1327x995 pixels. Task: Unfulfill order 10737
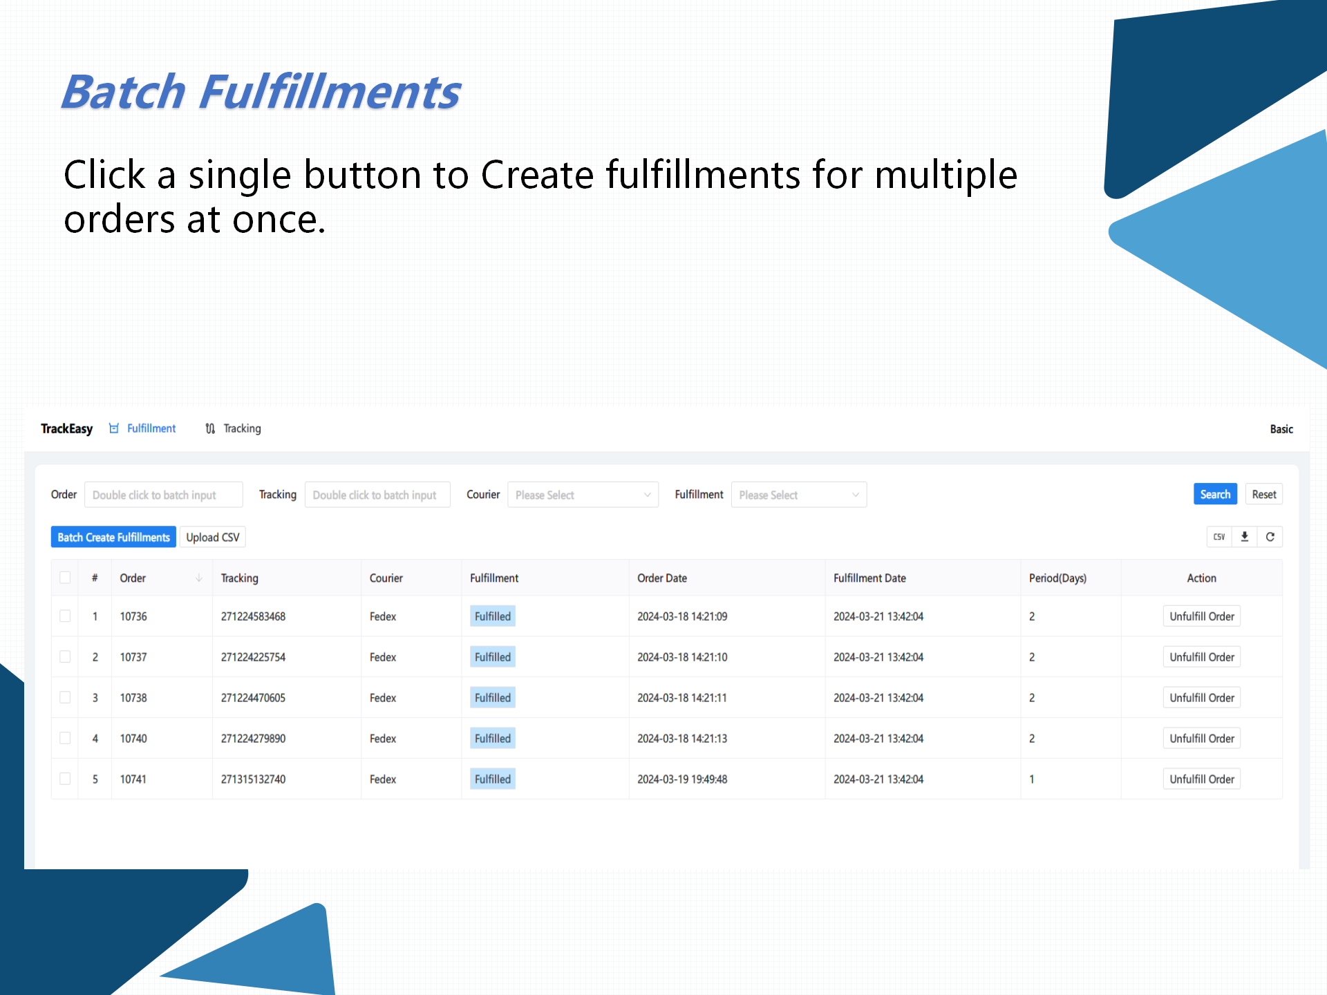1202,656
